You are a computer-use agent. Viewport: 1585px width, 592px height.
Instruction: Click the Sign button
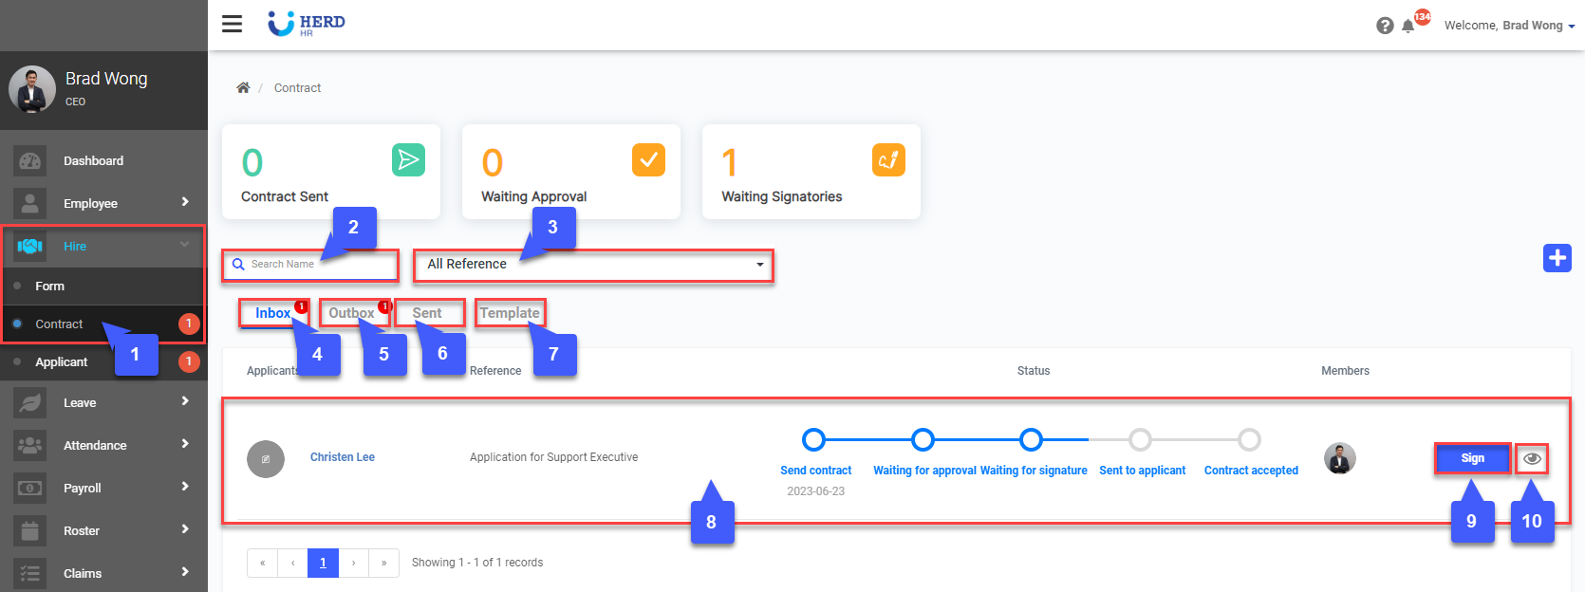(x=1472, y=458)
